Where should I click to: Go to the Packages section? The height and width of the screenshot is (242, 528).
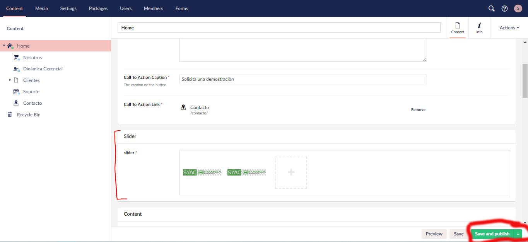(98, 9)
